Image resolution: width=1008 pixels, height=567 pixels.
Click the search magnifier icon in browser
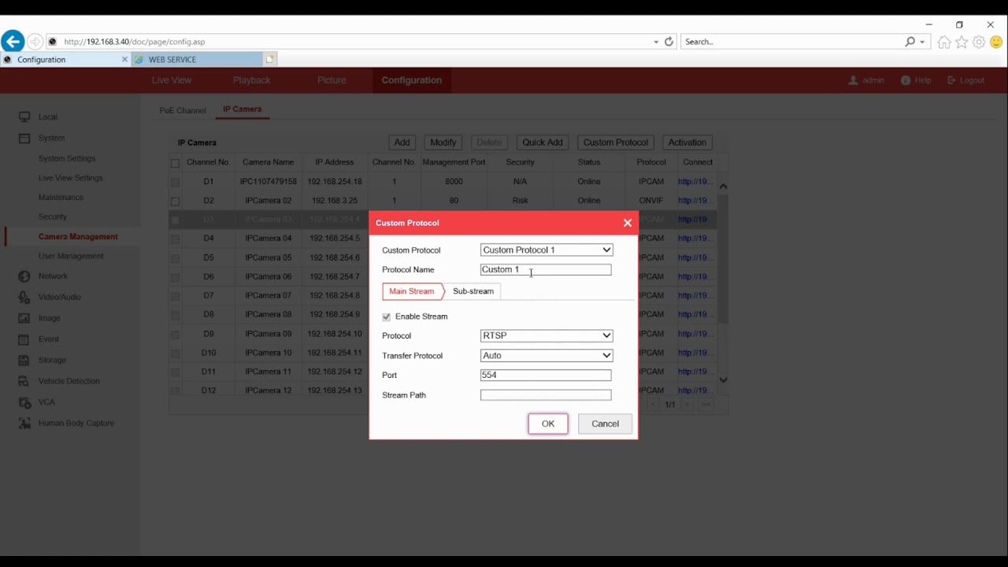point(910,42)
